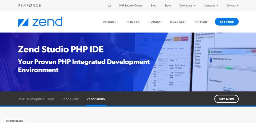This screenshot has width=256, height=123.
Task: Select the Training menu item
Action: tap(154, 22)
